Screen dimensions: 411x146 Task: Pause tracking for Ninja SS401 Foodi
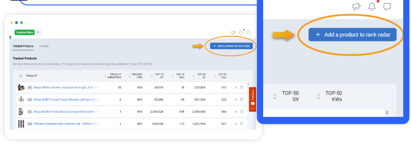coord(236,100)
